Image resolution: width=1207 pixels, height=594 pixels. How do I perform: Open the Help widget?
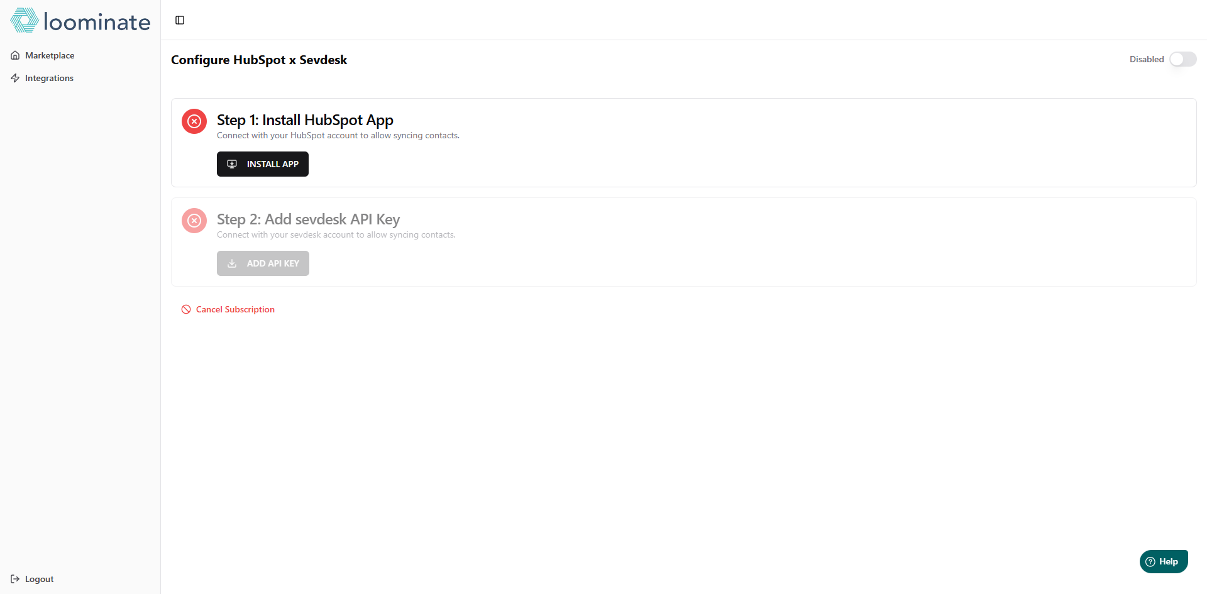pyautogui.click(x=1164, y=561)
